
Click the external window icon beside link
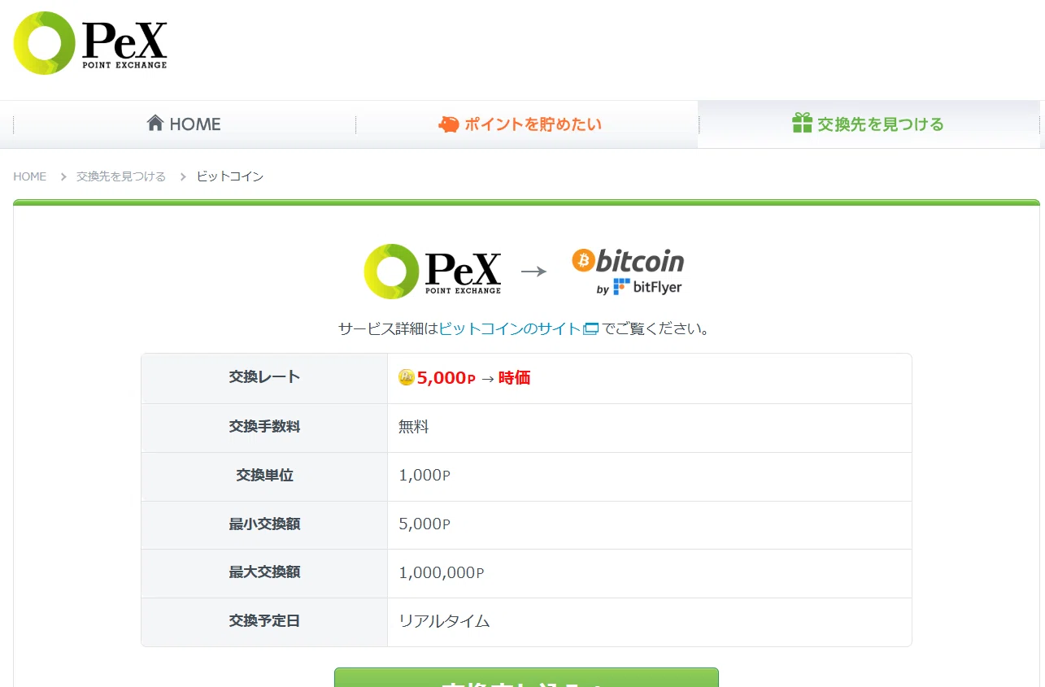pyautogui.click(x=591, y=329)
